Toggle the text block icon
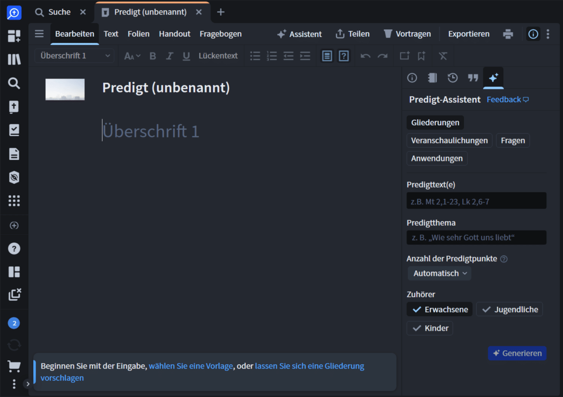 (327, 56)
